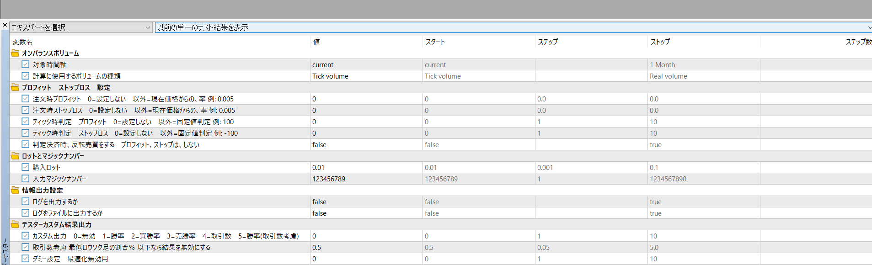872x265 pixels.
Task: Click the value cell 'Tick volume'
Action: [x=367, y=76]
